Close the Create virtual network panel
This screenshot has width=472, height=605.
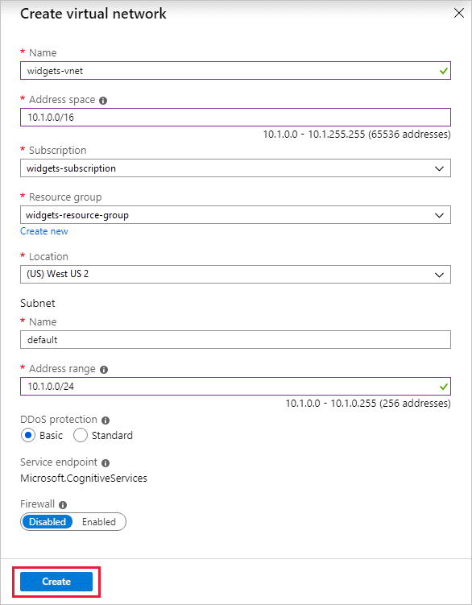(459, 13)
